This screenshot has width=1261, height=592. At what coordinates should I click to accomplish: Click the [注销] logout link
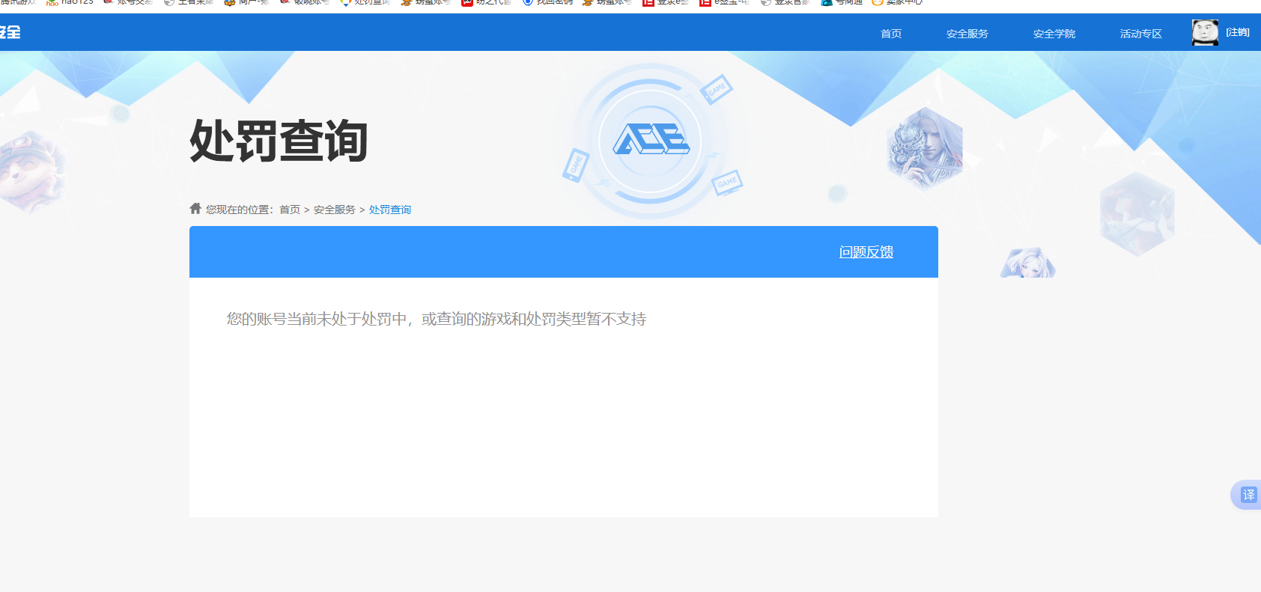[x=1237, y=32]
